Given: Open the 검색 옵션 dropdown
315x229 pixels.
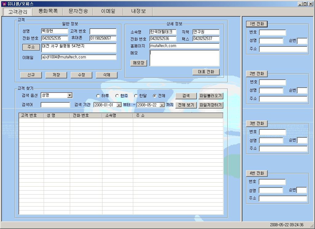Looking at the screenshot, I should coord(70,95).
